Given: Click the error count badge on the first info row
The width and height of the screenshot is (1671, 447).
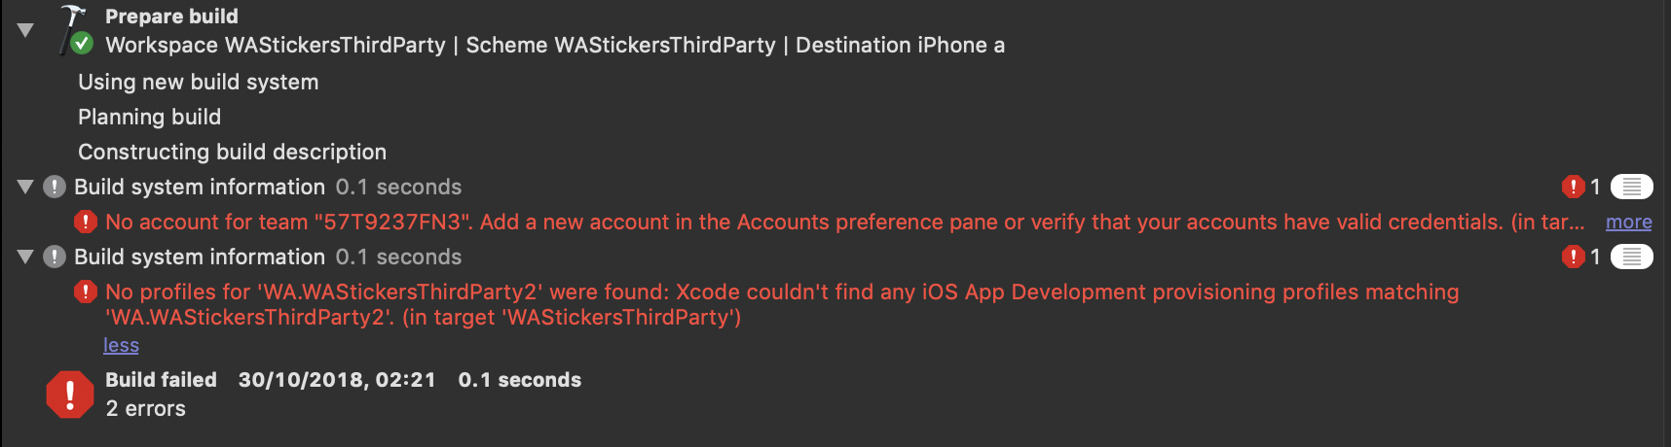Looking at the screenshot, I should pyautogui.click(x=1581, y=187).
